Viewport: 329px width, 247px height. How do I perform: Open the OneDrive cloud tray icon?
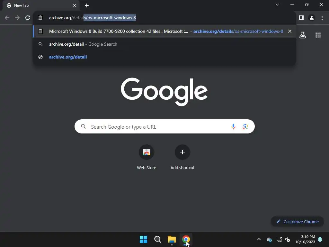coord(269,239)
